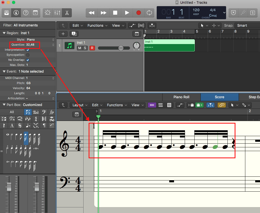Click the Inst 1 track volume slider

121,48
